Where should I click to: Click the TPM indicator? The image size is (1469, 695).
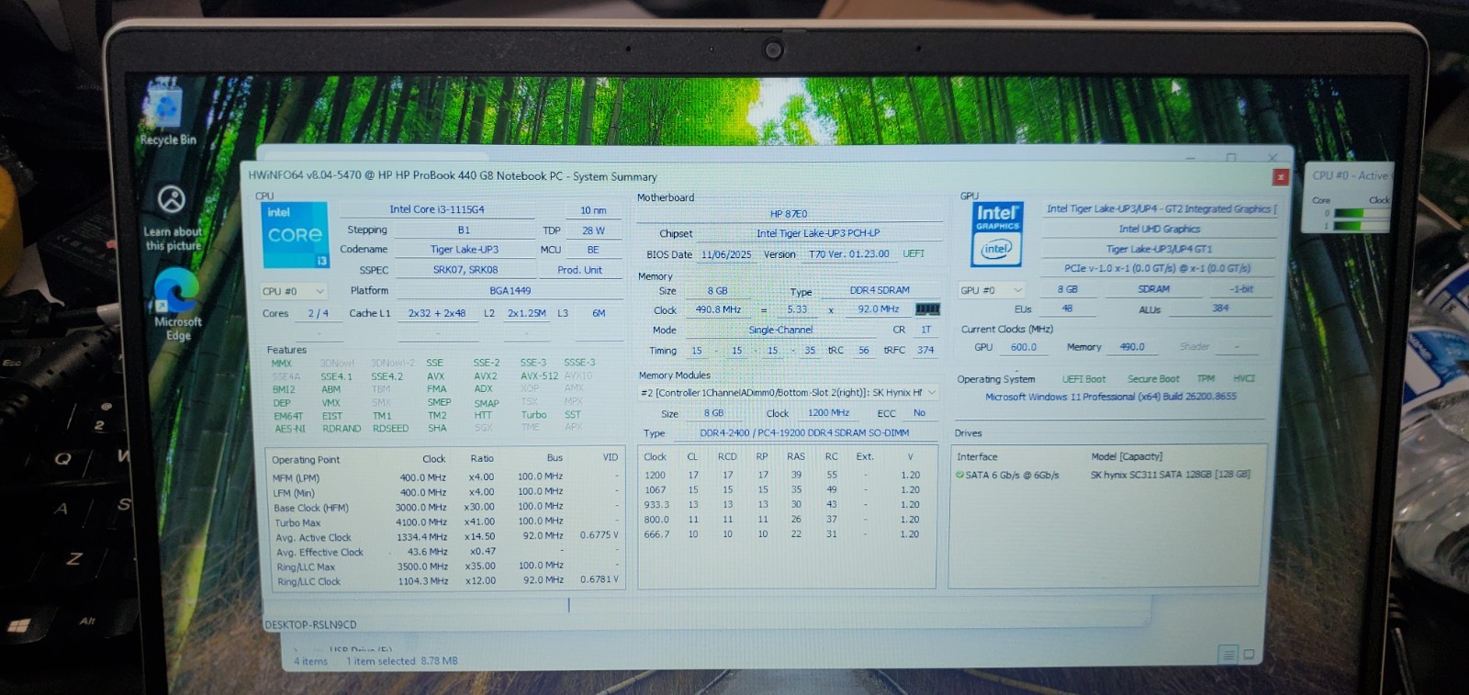[x=1205, y=378]
